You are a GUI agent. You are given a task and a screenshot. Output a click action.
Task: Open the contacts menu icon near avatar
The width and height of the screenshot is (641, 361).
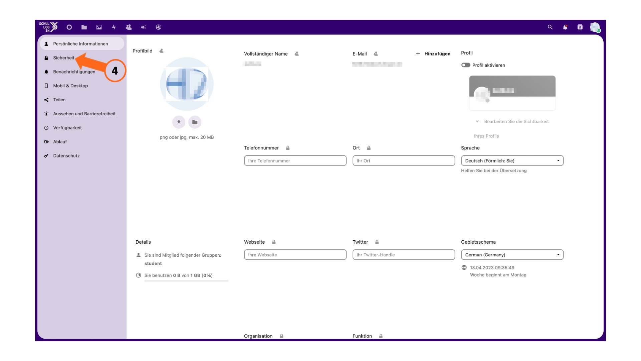point(580,27)
